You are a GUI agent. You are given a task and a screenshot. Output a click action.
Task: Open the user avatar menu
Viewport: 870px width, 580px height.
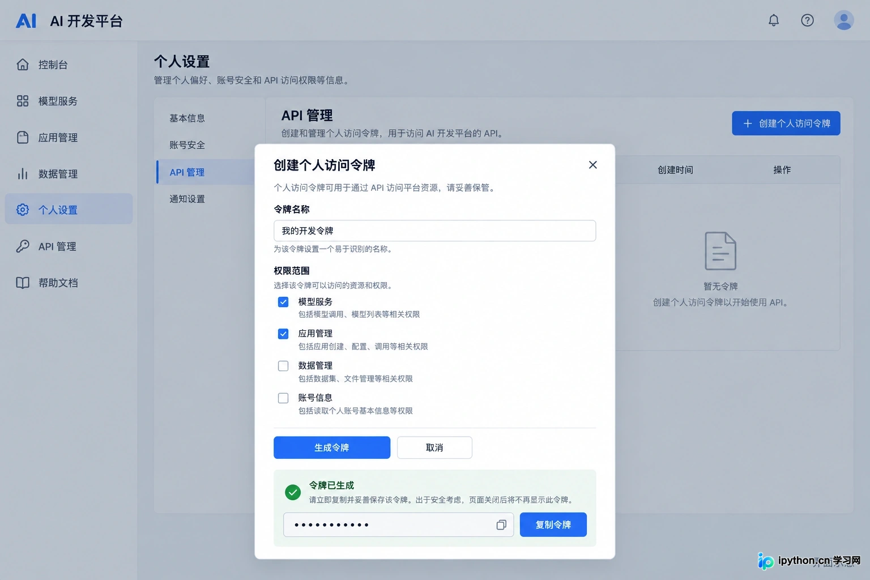843,20
